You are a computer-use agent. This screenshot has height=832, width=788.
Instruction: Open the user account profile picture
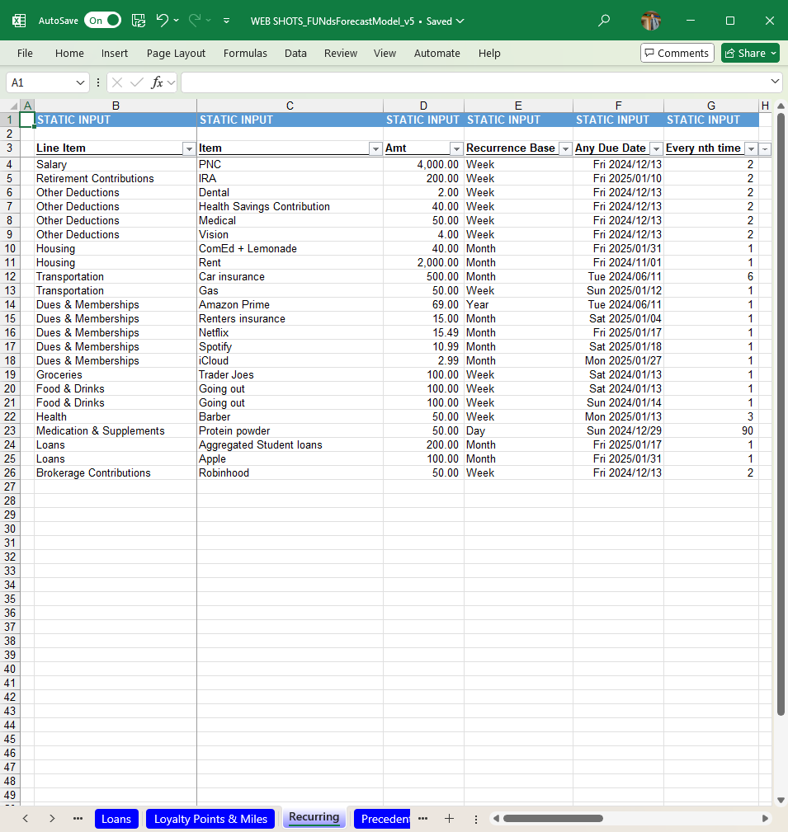coord(650,21)
